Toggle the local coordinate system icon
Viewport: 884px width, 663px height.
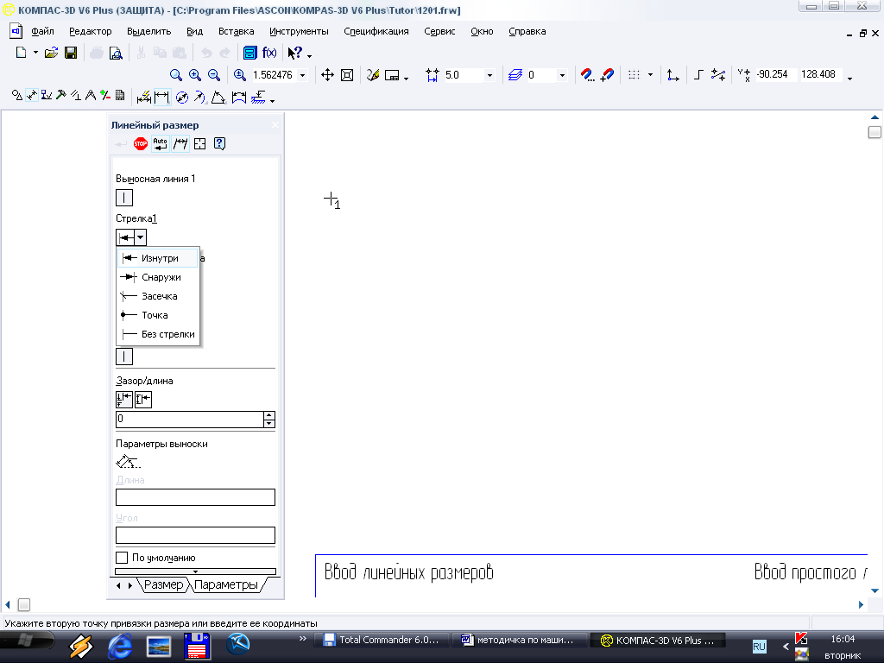[x=672, y=75]
